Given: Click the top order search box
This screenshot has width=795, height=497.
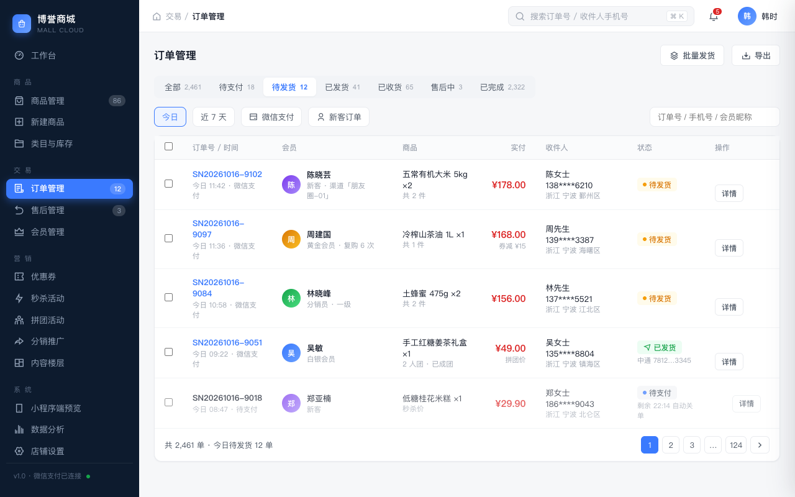Looking at the screenshot, I should tap(601, 16).
